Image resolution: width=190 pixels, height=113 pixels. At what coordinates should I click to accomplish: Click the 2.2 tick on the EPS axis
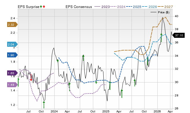(13, 33)
